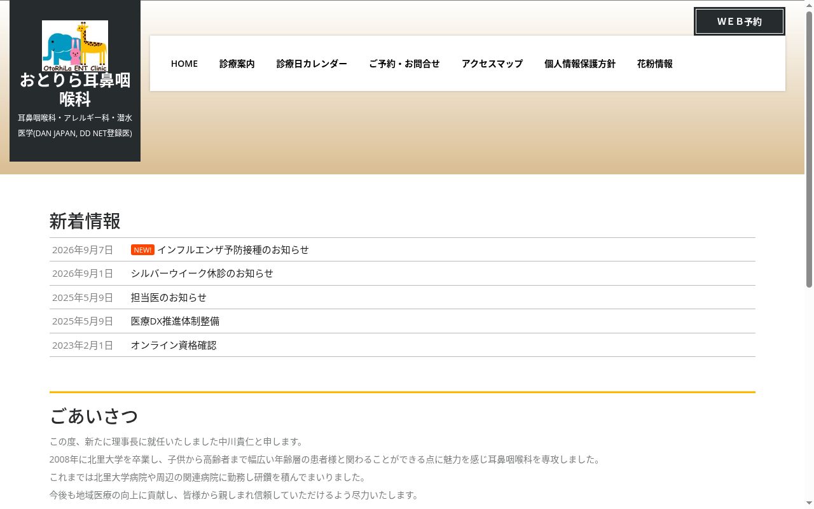
Task: Open シルバーウイーク休診のお知らせ news item
Action: (202, 274)
